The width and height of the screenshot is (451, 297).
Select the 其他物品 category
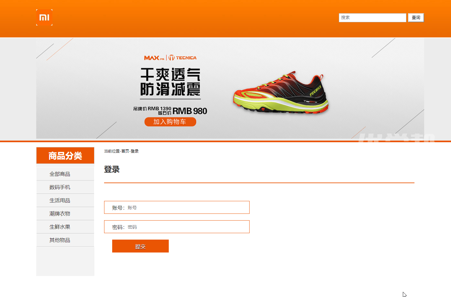point(60,240)
